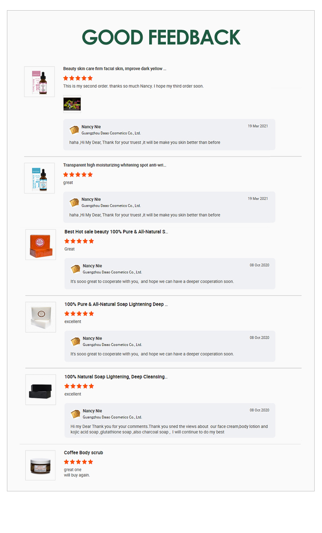
Task: Open the orange kojic soap product image
Action: [x=41, y=244]
